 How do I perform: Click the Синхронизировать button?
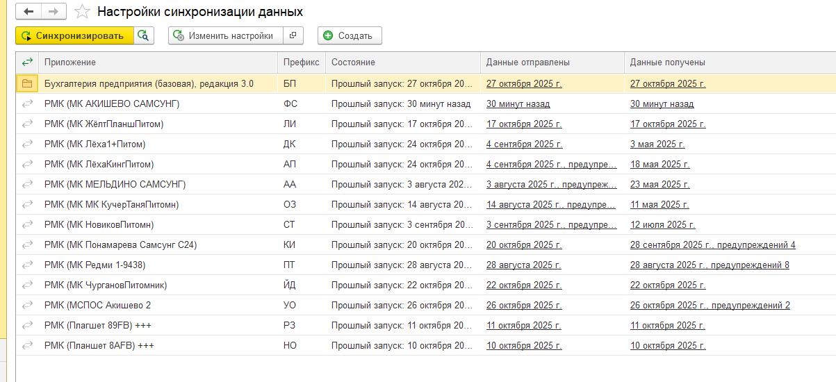74,35
